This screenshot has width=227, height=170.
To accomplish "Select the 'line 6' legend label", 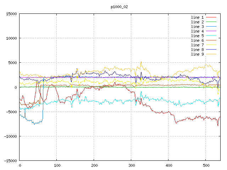I will coord(198,40).
